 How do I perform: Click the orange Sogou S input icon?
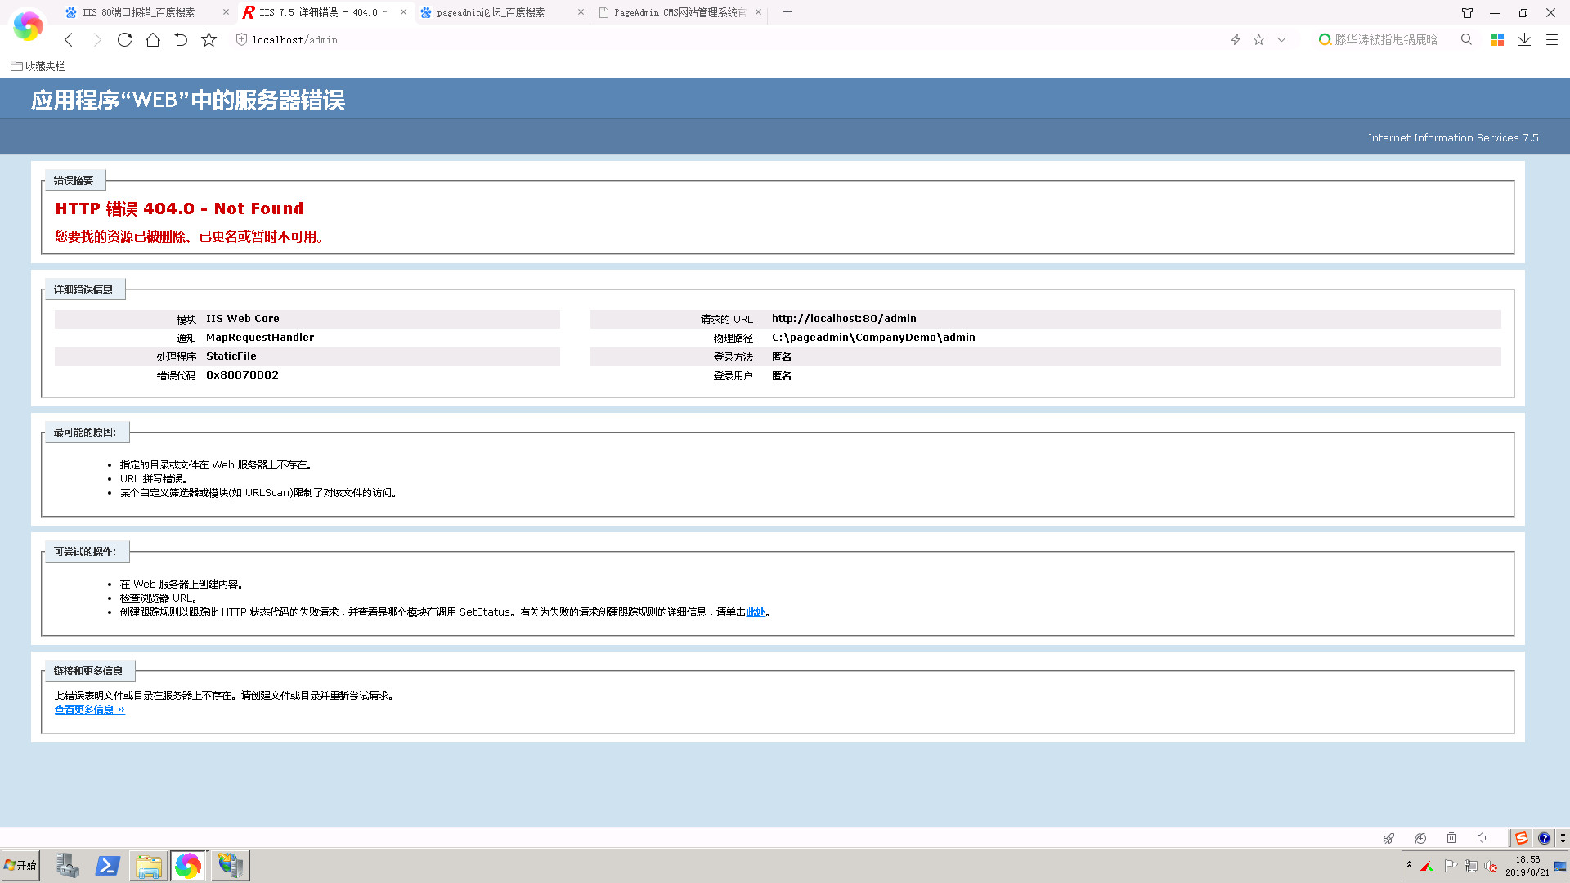1521,838
